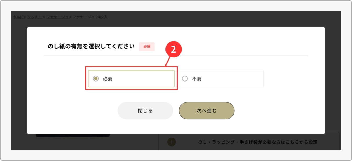This screenshot has height=161, width=352.
Task: Click the separator before ファヤージュ 24枚入
Action: (x=71, y=17)
